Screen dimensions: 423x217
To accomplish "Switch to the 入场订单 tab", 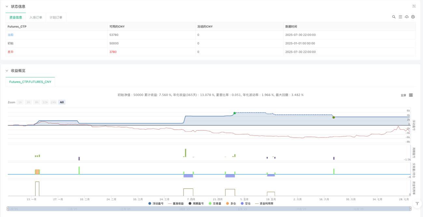I will click(36, 18).
